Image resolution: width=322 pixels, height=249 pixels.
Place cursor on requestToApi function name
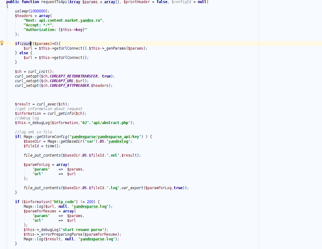pos(54,2)
